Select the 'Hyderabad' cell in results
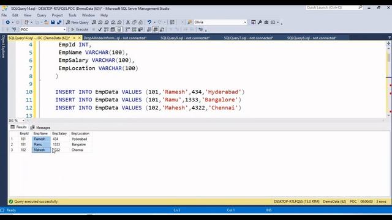The image size is (392, 220). [81, 139]
